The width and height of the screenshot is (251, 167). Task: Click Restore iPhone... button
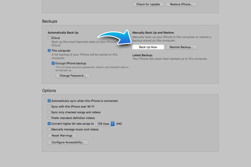(181, 4)
